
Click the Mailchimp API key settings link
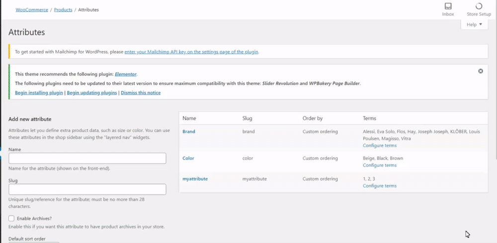click(x=191, y=52)
